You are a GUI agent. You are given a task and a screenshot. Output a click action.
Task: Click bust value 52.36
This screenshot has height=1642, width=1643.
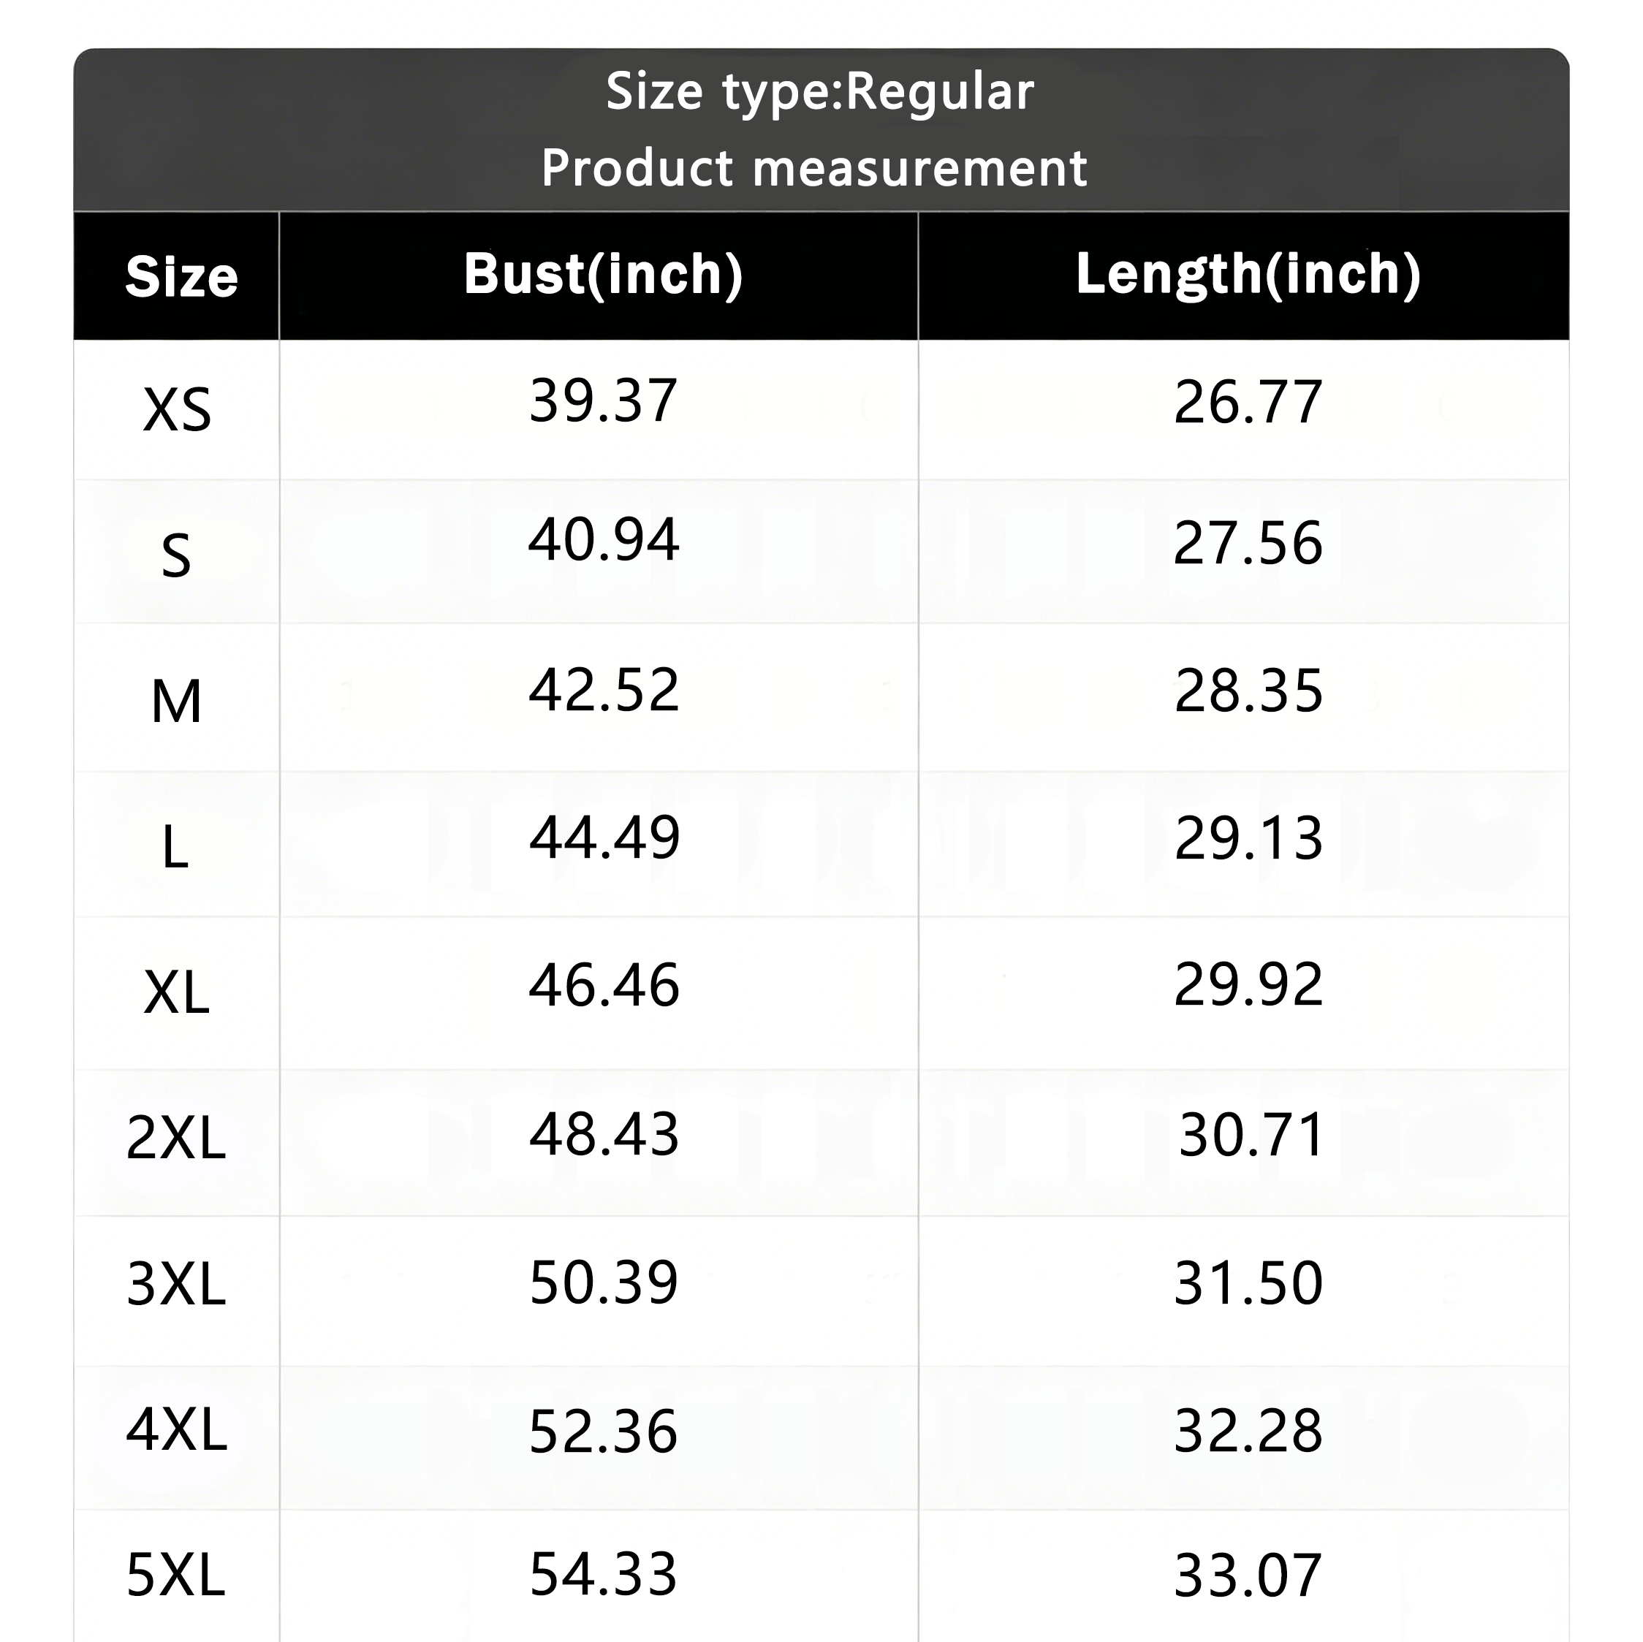pyautogui.click(x=604, y=1432)
